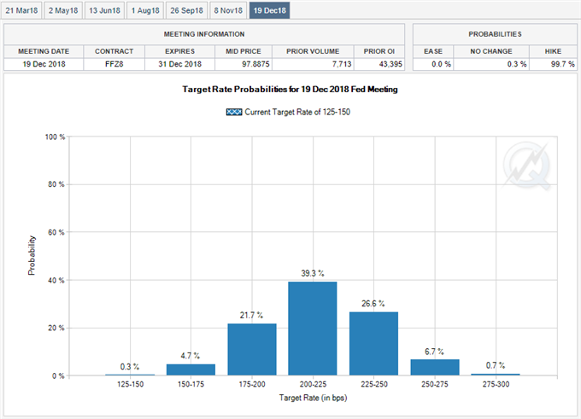581x419 pixels.
Task: Click the 150-175 x-axis label
Action: (x=191, y=384)
